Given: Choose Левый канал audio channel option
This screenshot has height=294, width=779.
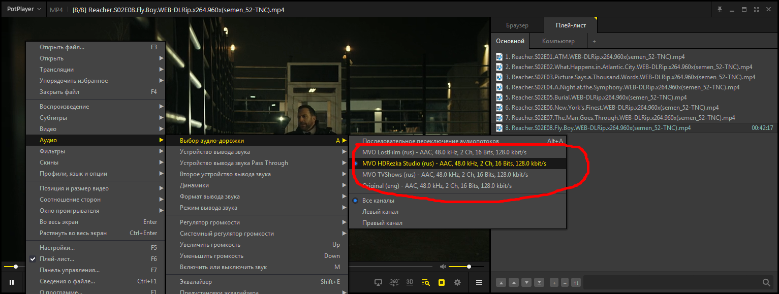Looking at the screenshot, I should (380, 212).
